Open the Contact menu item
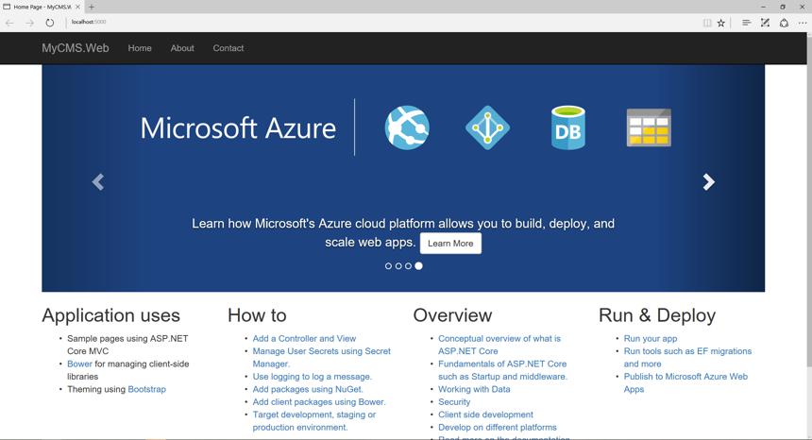 point(228,48)
